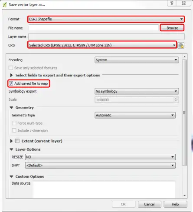Collapse the Geometry section
The width and height of the screenshot is (193, 212).
click(x=11, y=107)
